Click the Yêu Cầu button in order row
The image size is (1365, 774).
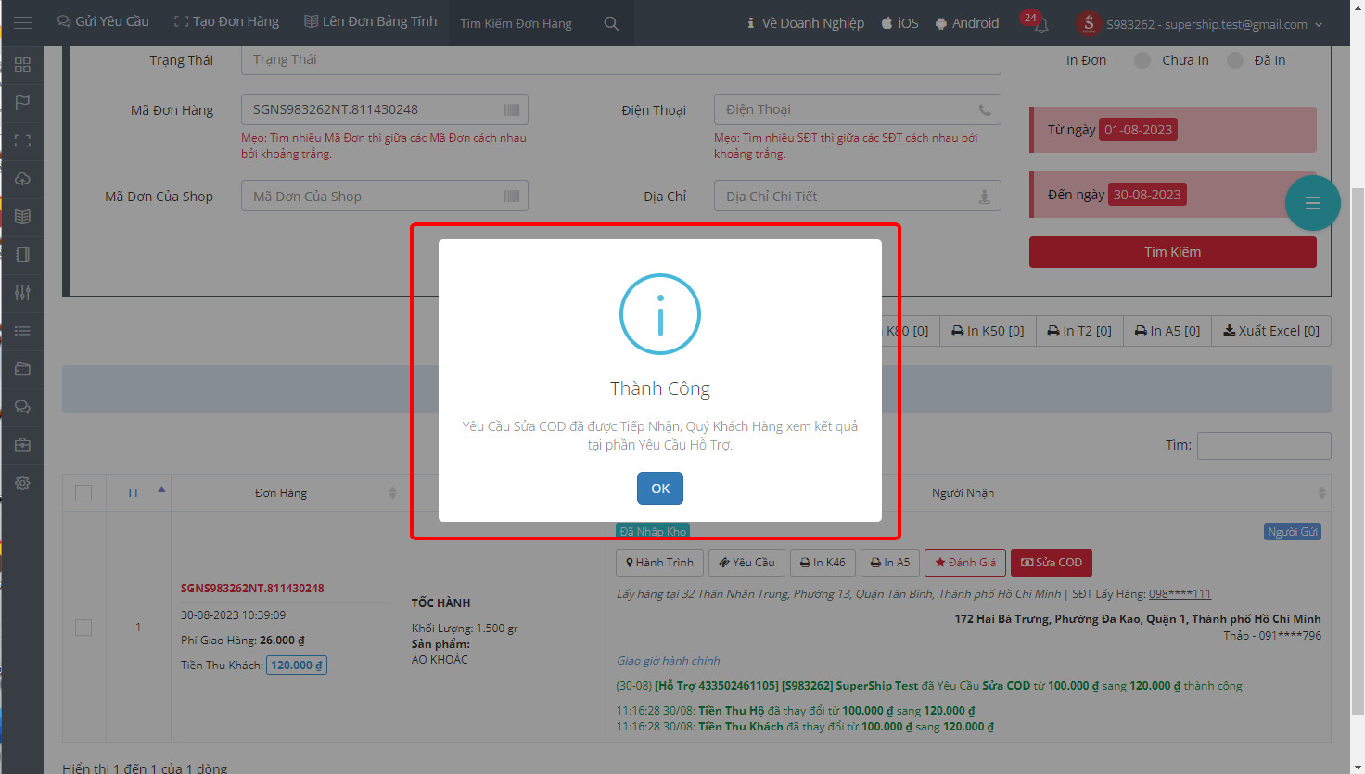tap(746, 563)
